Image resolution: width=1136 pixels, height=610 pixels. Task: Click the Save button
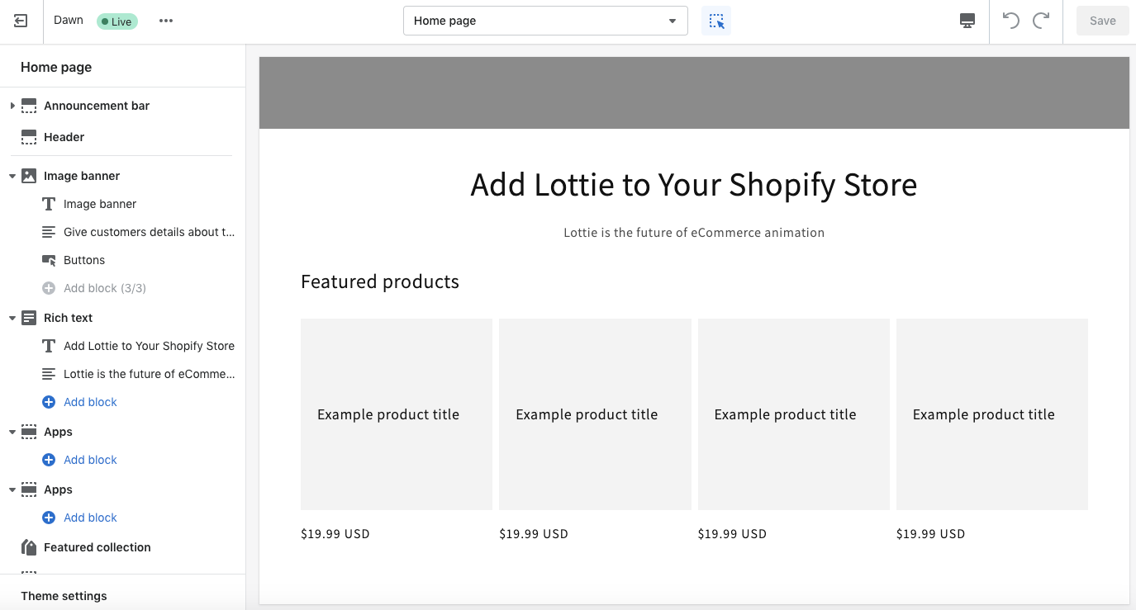(1102, 21)
